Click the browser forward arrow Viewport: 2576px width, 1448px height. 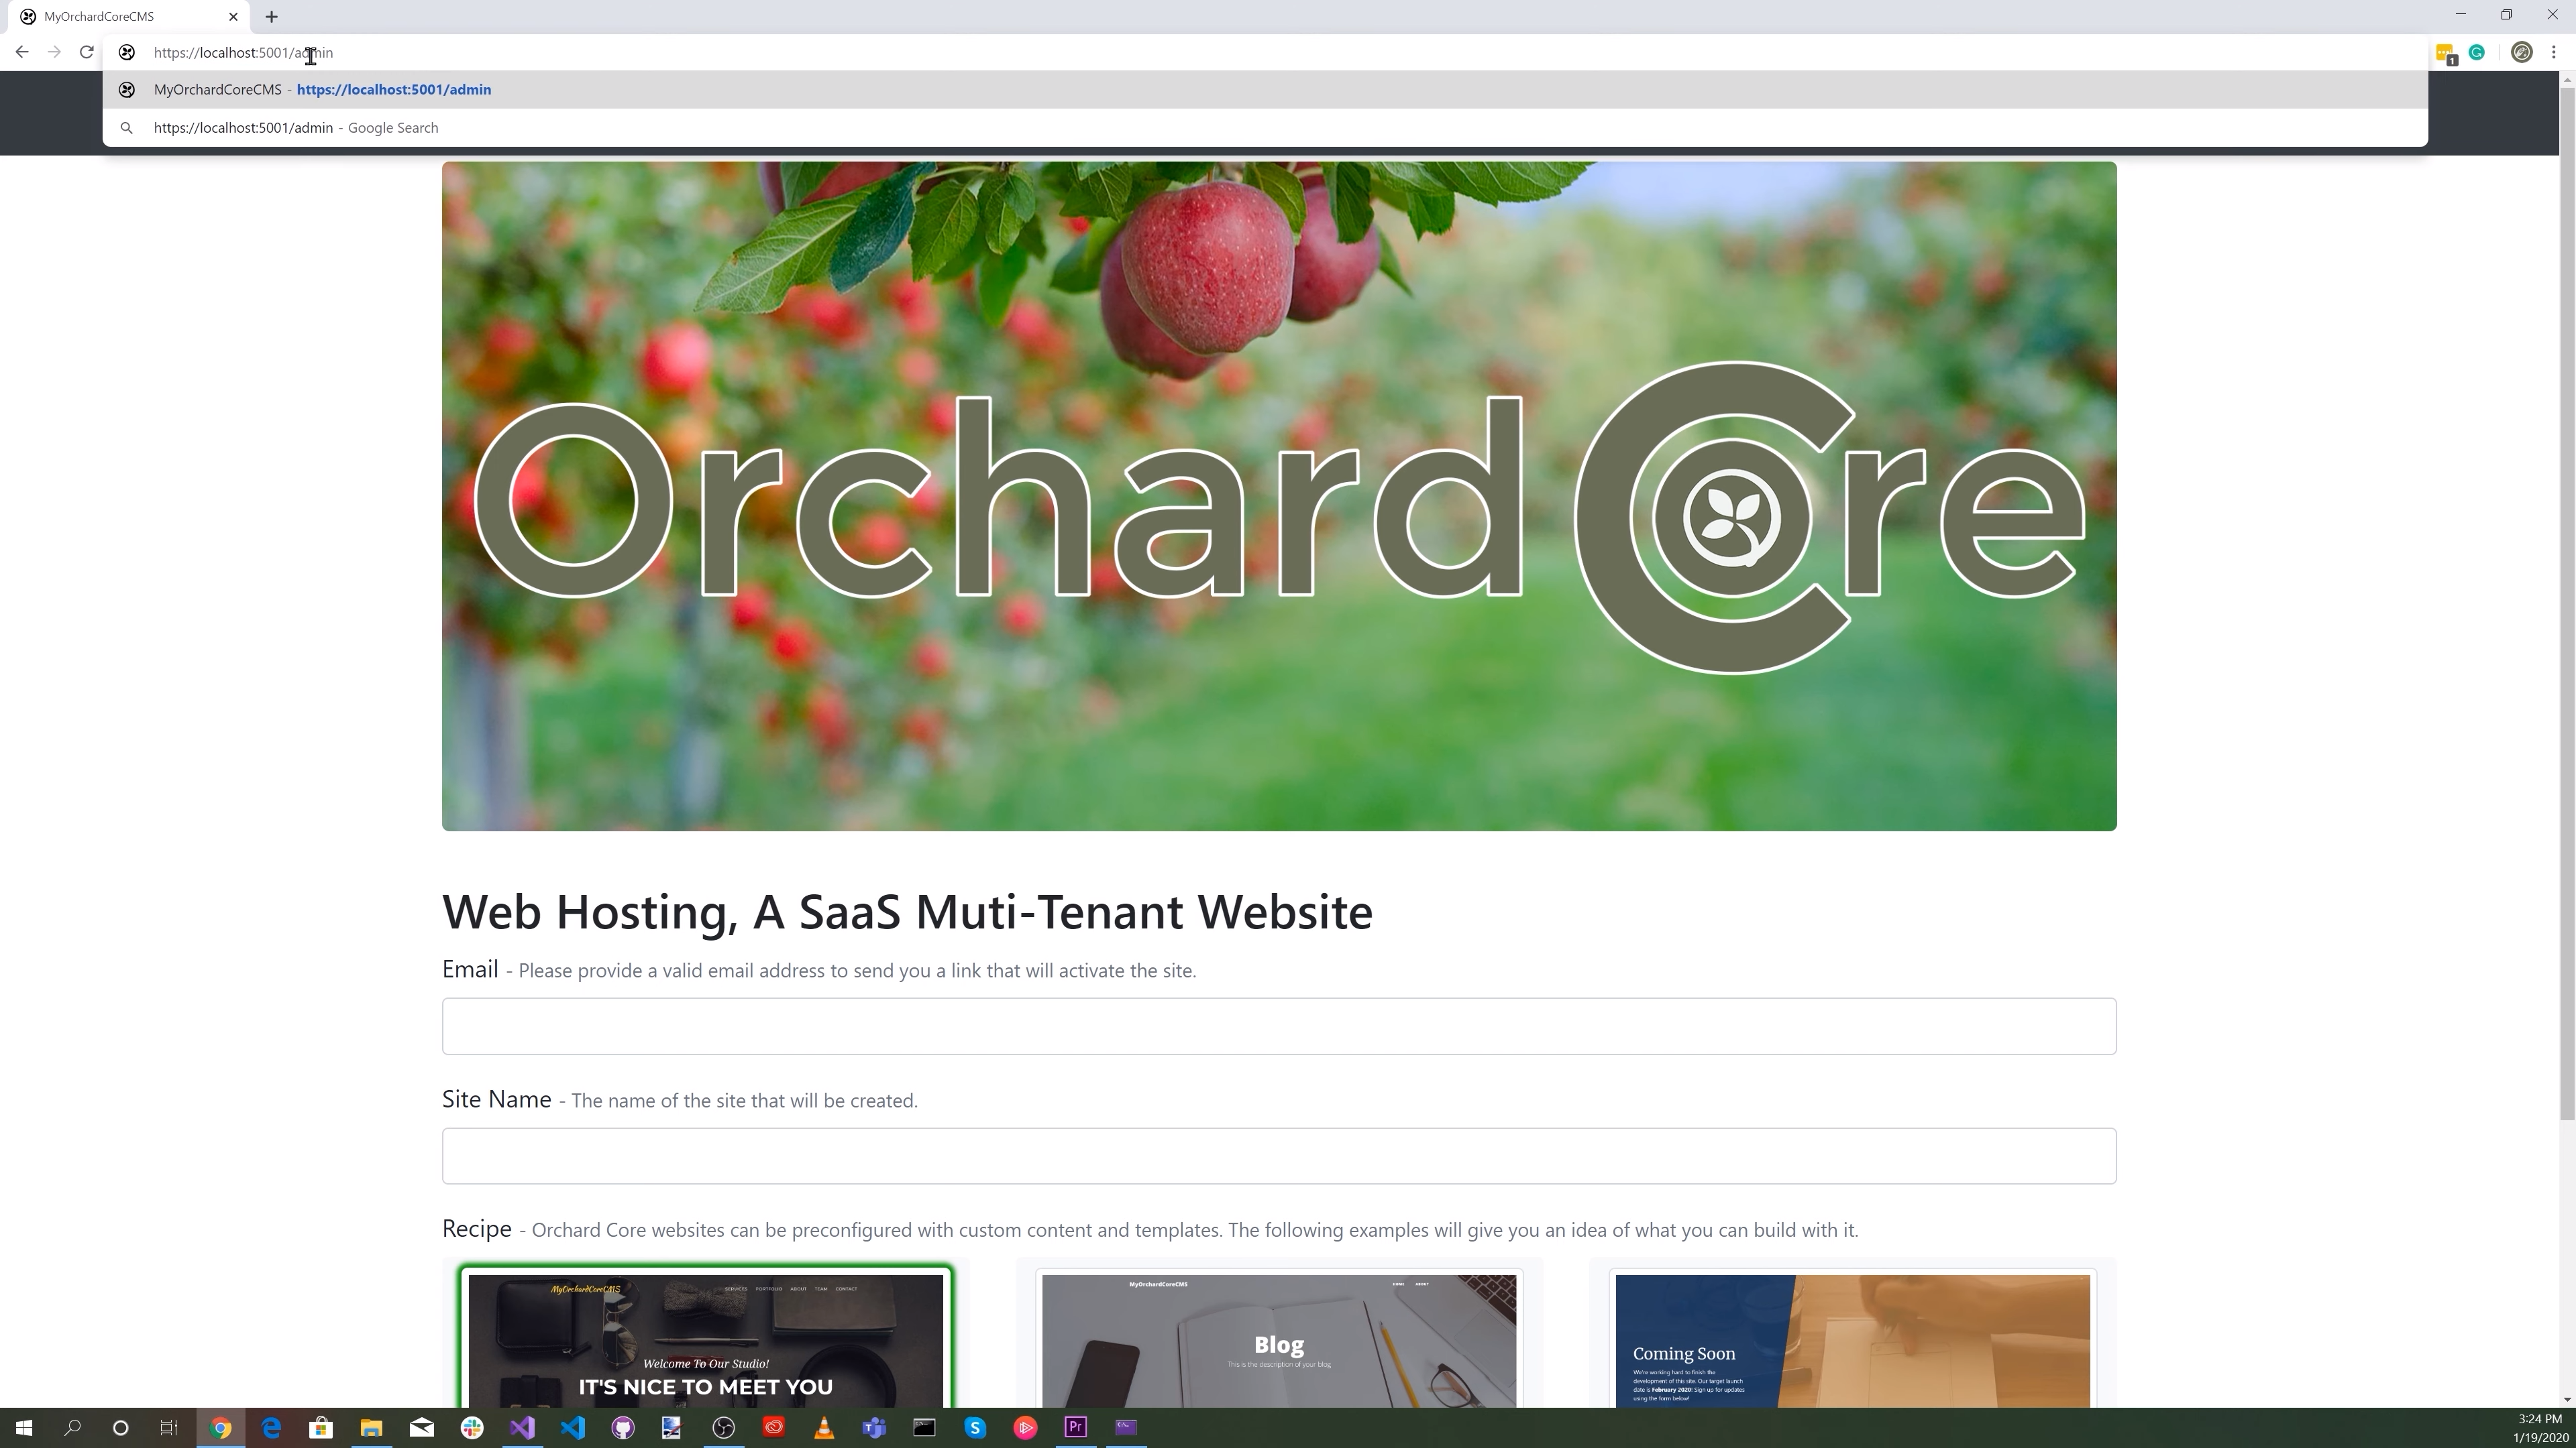point(54,52)
